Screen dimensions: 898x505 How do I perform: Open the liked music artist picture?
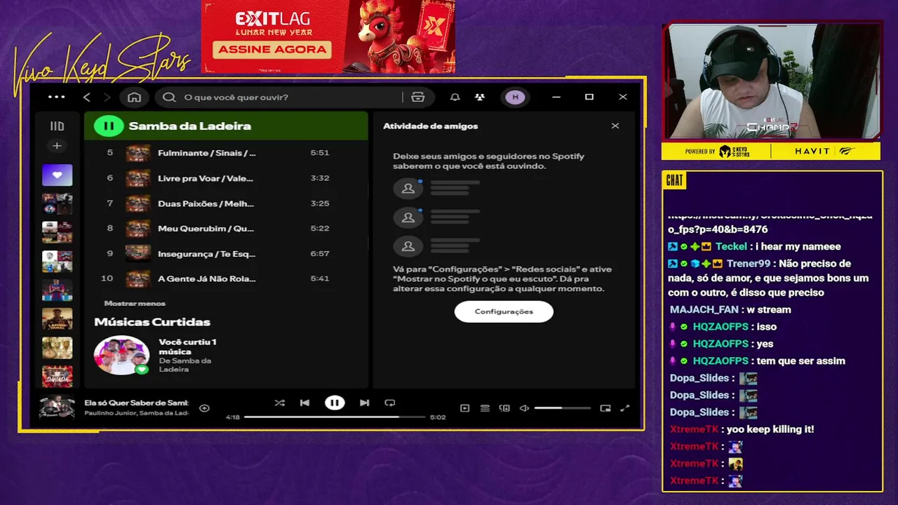click(x=122, y=355)
